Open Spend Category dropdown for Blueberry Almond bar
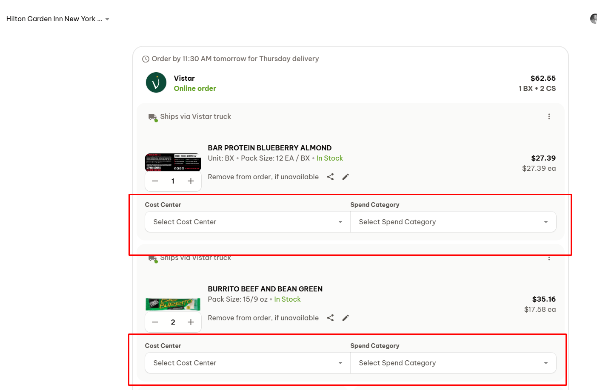This screenshot has height=390, width=597. pyautogui.click(x=453, y=222)
